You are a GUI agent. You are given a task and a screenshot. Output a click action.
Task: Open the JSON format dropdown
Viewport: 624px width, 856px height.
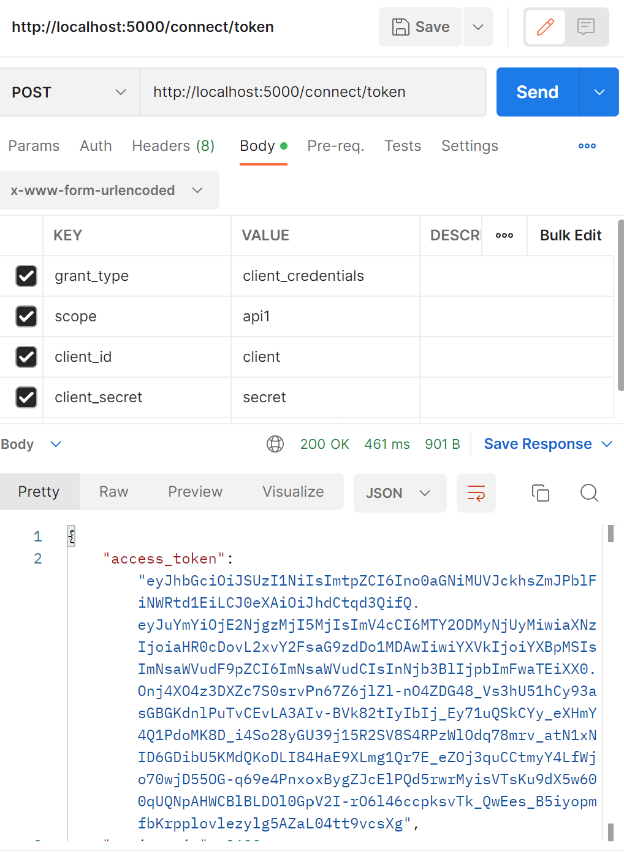[399, 493]
